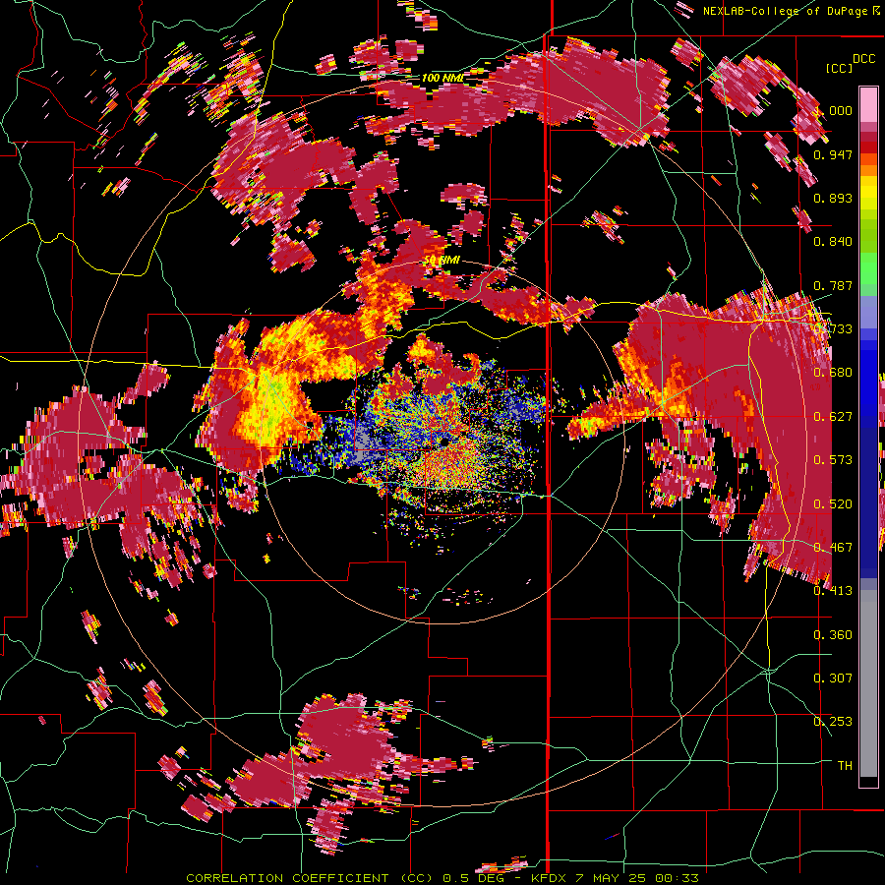Click the CORRELATION COEFFICIENT (CC) caption text
Screen dimensions: 885x885
(310, 878)
